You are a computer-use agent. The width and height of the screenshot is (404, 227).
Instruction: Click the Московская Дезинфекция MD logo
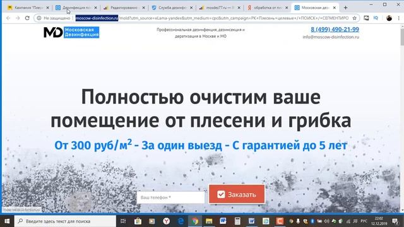coord(71,32)
